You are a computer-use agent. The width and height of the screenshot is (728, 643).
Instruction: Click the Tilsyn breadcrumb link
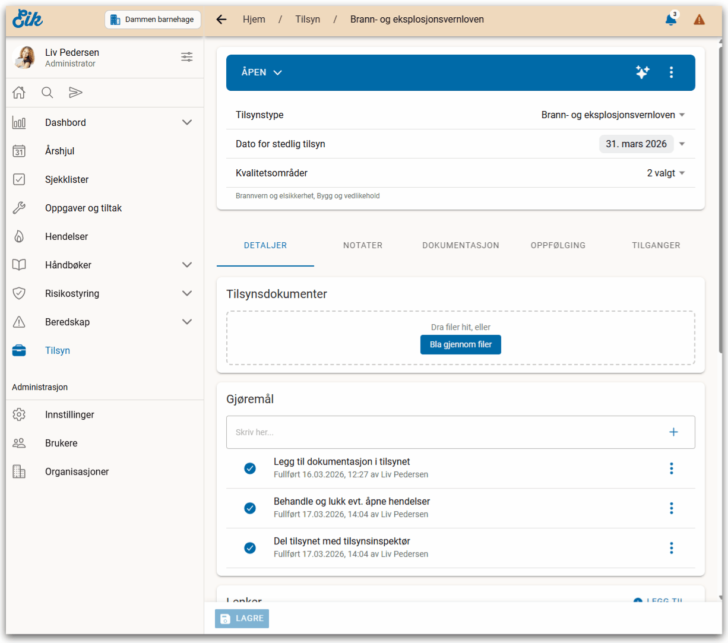point(308,20)
